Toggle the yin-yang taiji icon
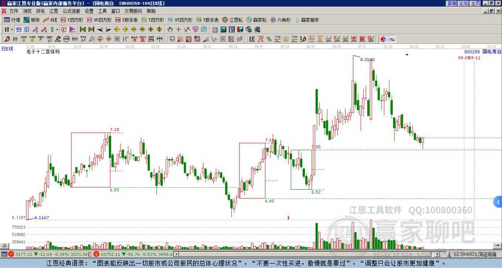 383,39
